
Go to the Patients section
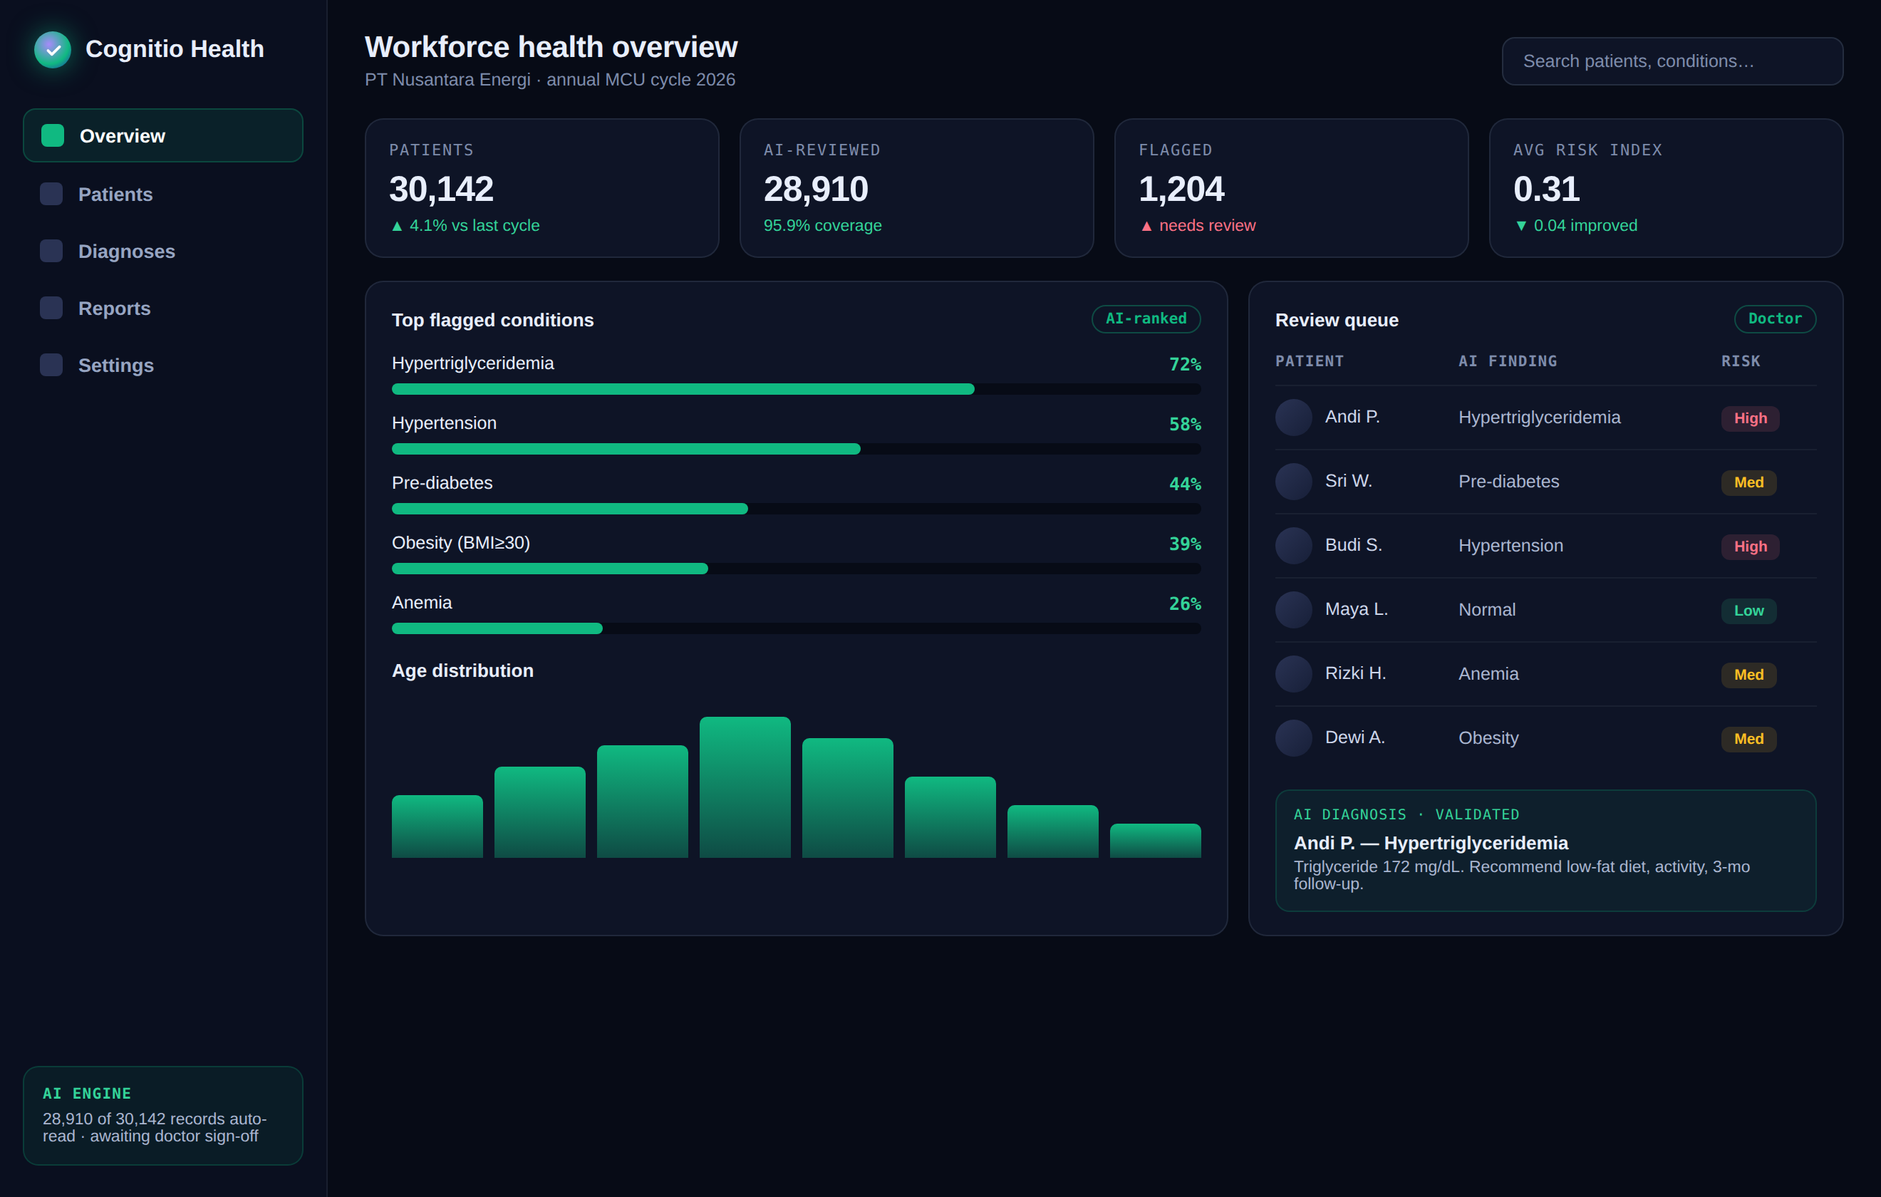(163, 194)
